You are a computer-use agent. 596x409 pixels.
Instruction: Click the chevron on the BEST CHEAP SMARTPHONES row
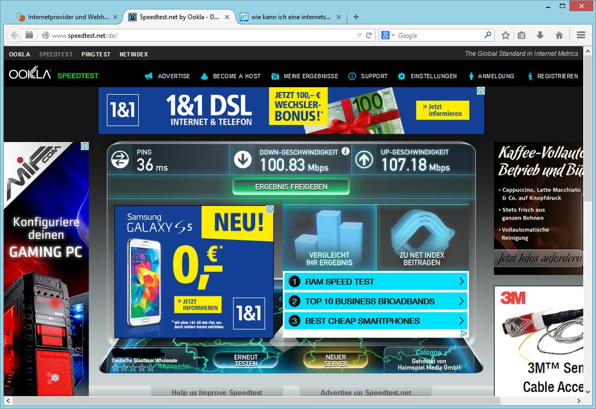[461, 321]
